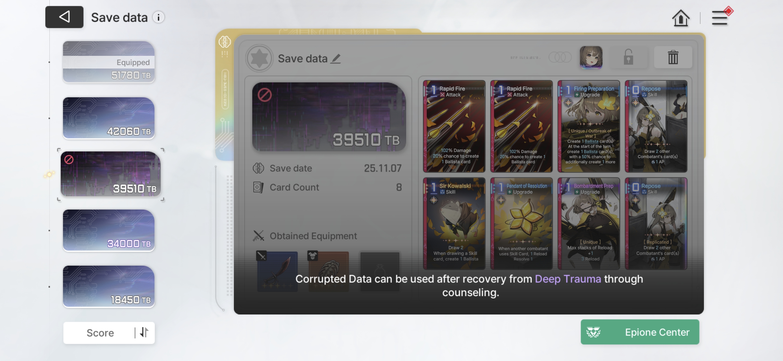
Task: Toggle the save data lock
Action: (628, 57)
